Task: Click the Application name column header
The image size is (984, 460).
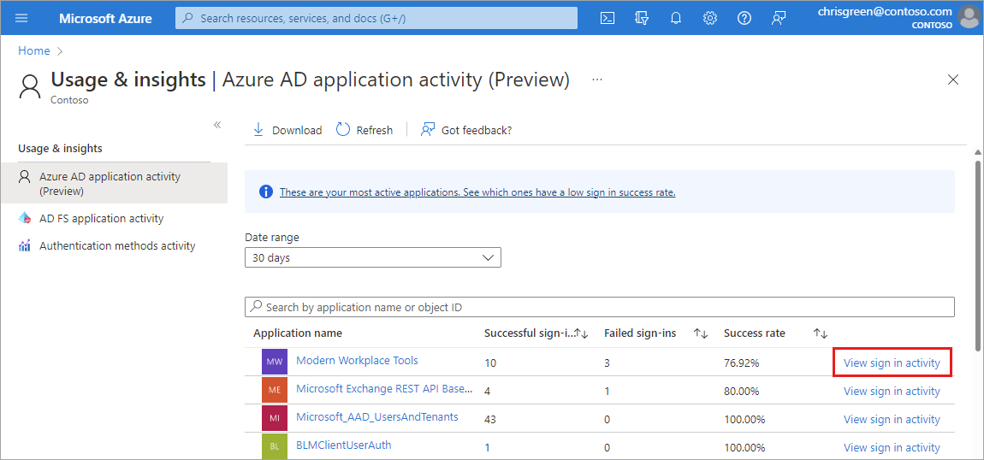Action: [x=298, y=333]
